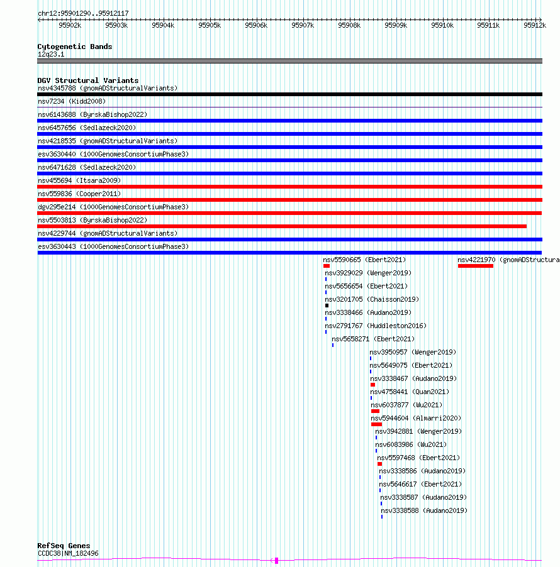
Task: Click the 95902k ruler tick label
Action: click(70, 25)
